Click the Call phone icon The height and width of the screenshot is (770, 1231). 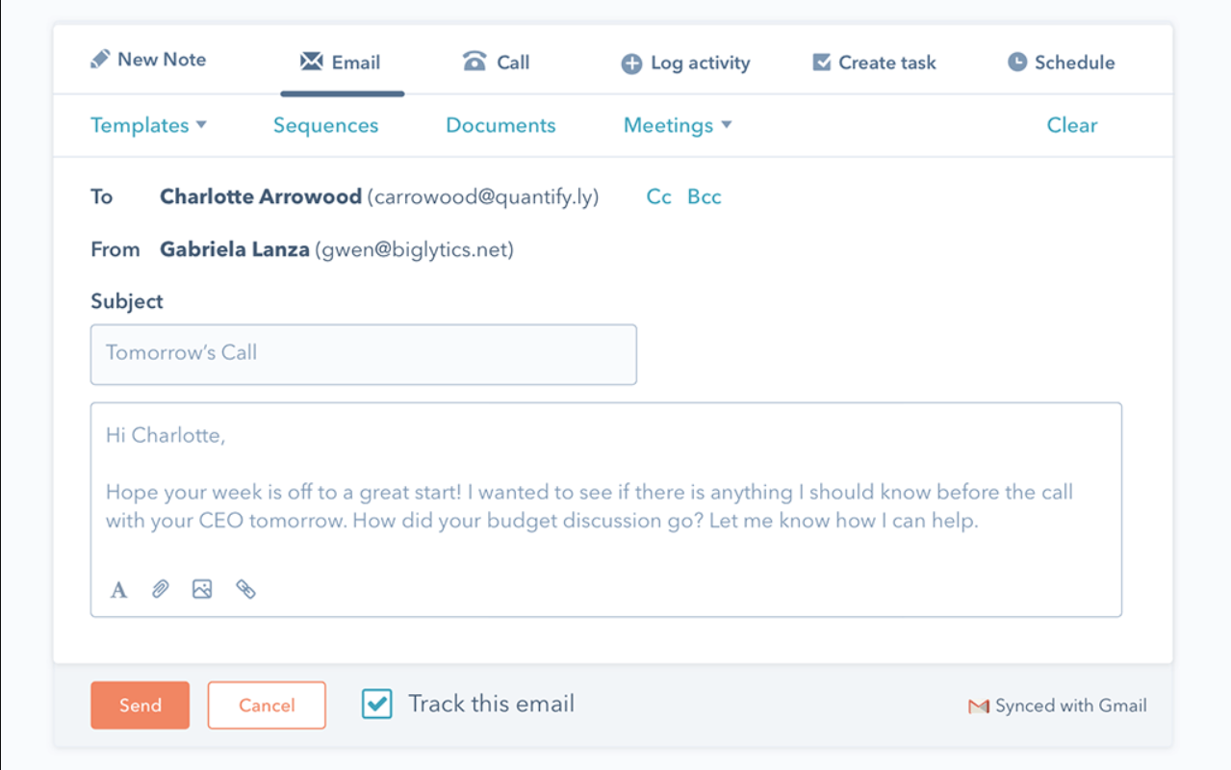[474, 62]
